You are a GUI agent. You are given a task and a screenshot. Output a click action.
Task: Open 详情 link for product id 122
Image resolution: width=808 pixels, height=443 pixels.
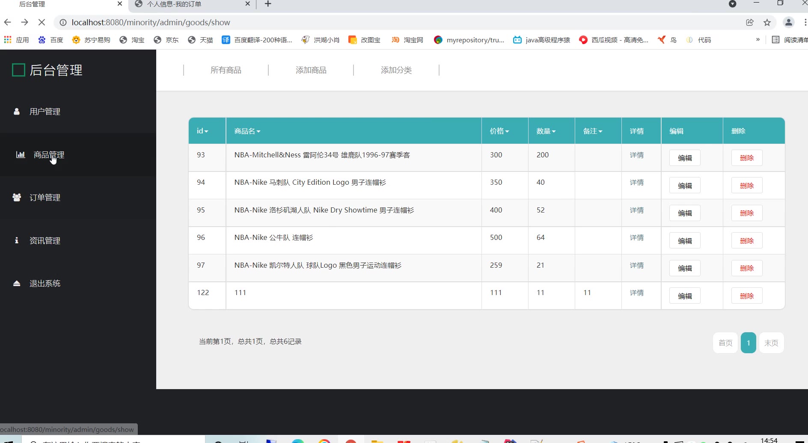pyautogui.click(x=637, y=293)
